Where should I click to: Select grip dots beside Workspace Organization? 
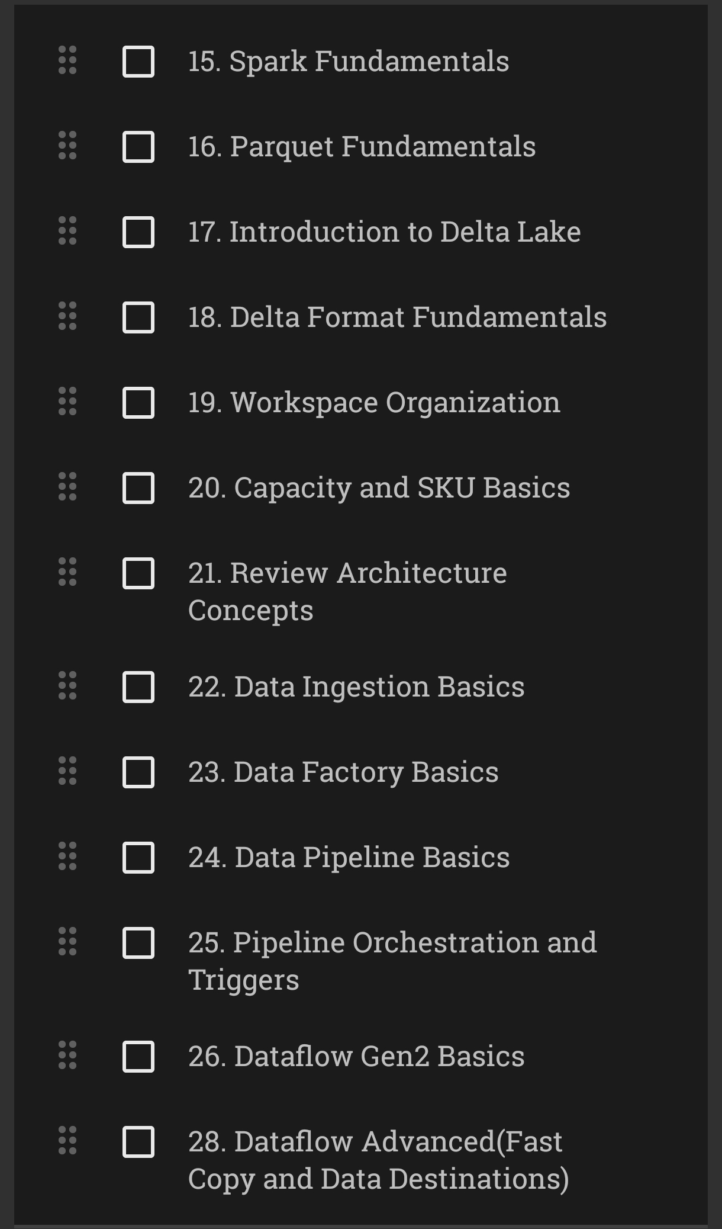pos(67,402)
